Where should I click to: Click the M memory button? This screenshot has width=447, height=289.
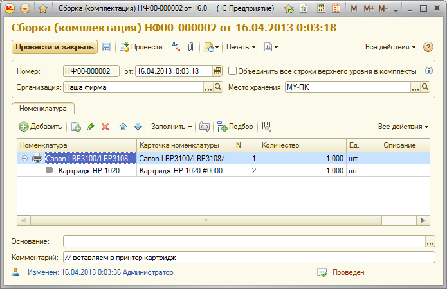354,9
